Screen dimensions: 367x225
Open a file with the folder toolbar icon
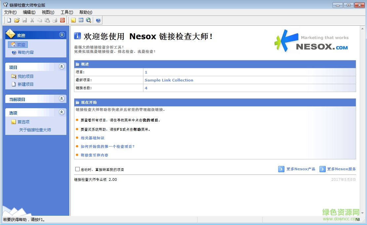[17, 20]
